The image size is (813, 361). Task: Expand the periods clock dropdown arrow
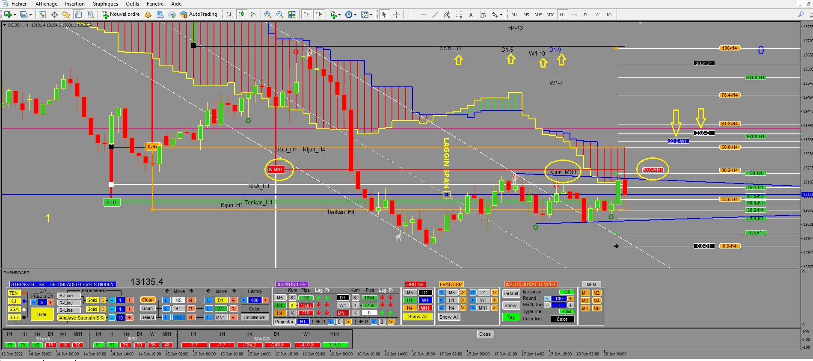[x=355, y=15]
